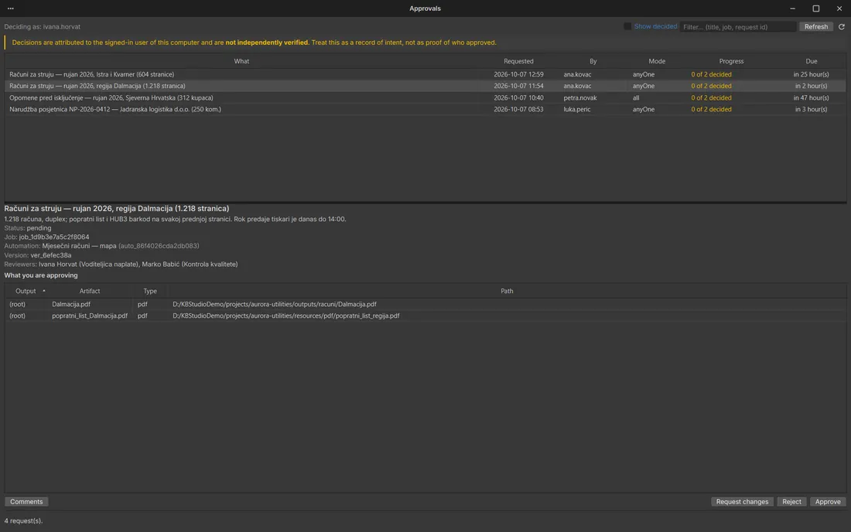Viewport: 851px width, 532px height.
Task: Select popratni_list_Dalmacija.pdf artifact row
Action: point(425,315)
